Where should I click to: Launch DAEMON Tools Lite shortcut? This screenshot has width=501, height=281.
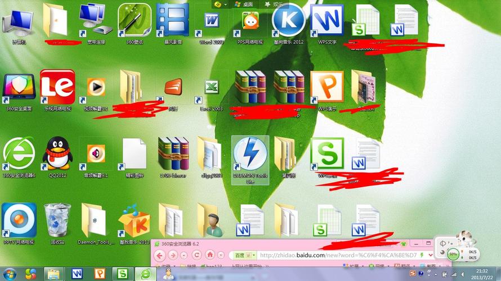(x=250, y=156)
